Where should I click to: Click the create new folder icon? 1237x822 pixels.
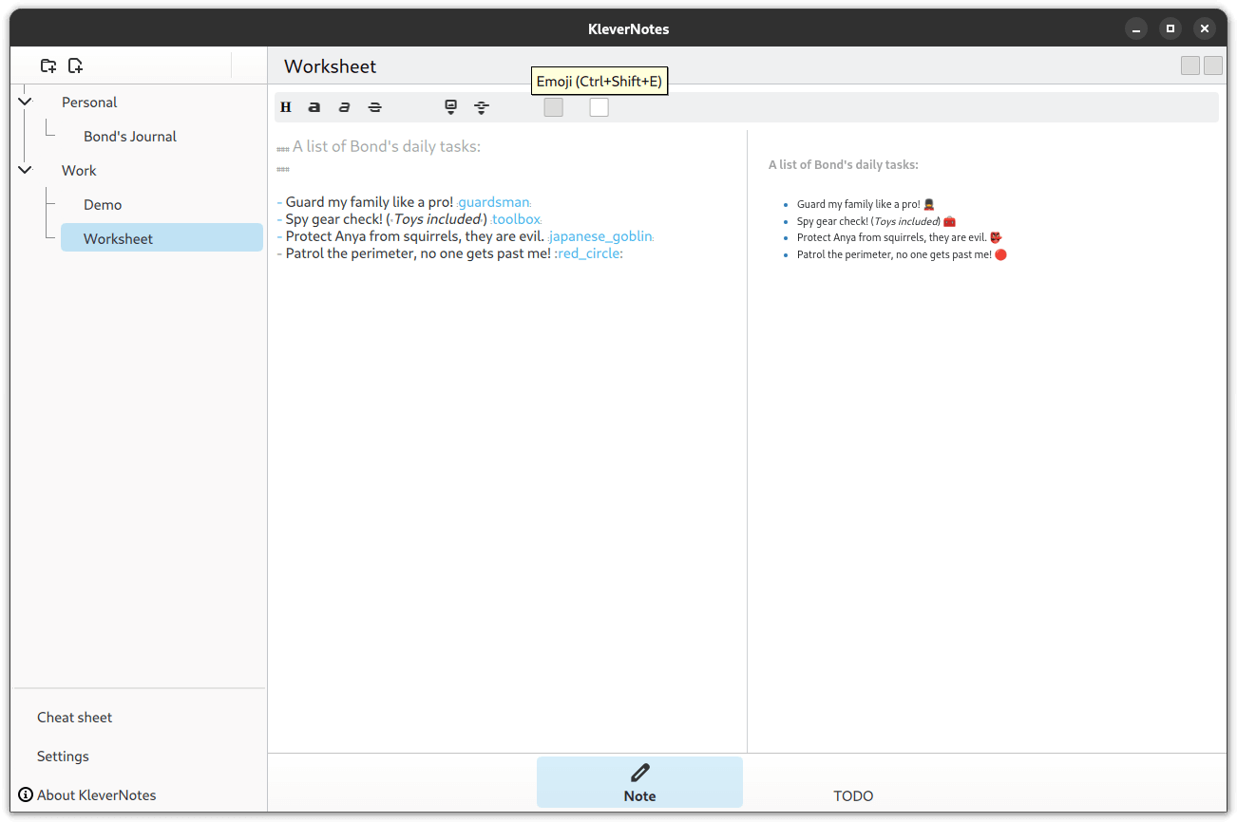coord(48,65)
